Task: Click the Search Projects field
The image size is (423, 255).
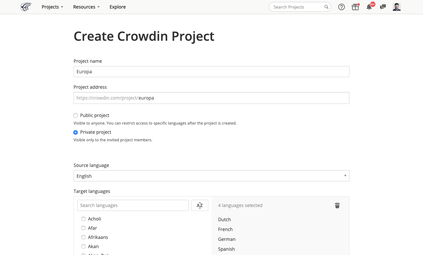Action: click(x=300, y=7)
